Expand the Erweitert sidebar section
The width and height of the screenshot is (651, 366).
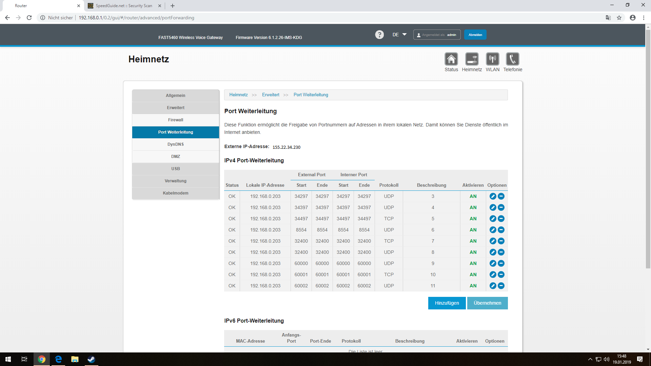(176, 108)
